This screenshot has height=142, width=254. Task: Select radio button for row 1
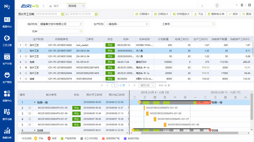26,45
